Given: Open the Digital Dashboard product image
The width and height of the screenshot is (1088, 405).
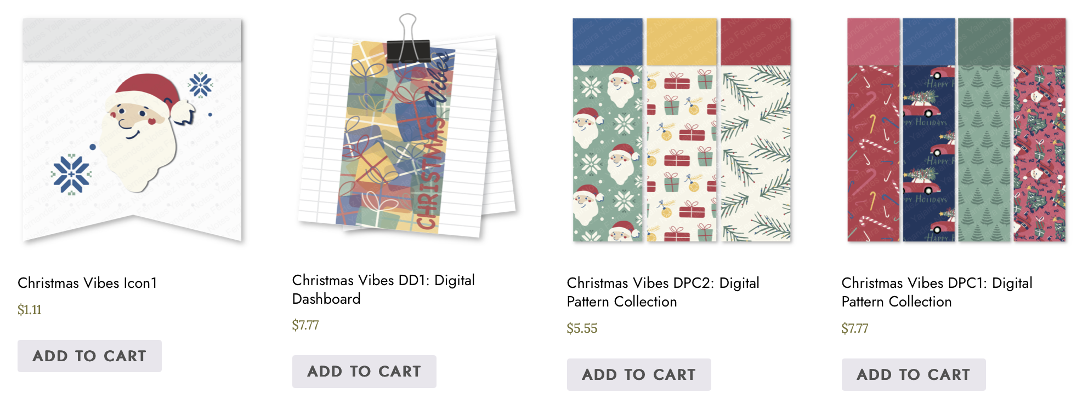Looking at the screenshot, I should pos(407,127).
